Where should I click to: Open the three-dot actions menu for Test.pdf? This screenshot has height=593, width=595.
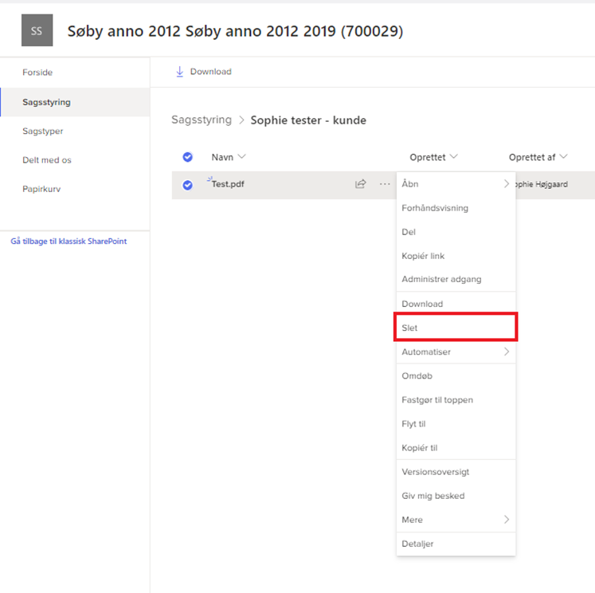coord(385,184)
